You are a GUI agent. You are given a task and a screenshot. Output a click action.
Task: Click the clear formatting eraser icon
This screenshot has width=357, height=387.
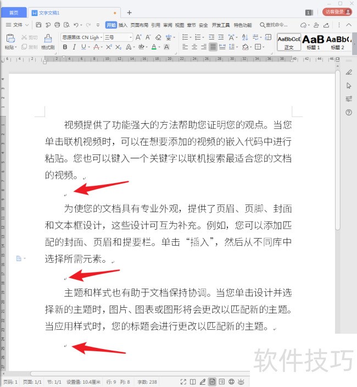coord(158,37)
